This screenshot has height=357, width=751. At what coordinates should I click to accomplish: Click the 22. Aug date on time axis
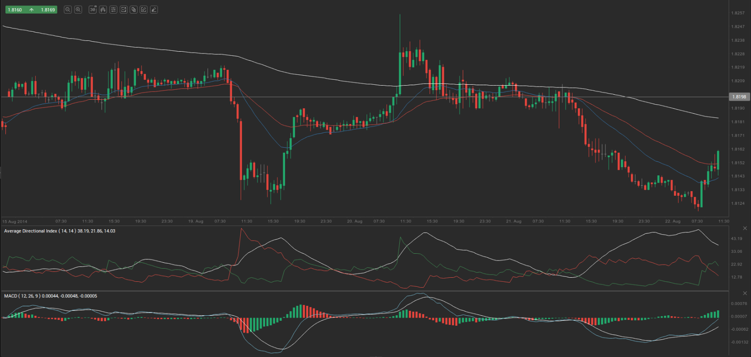[x=673, y=222]
